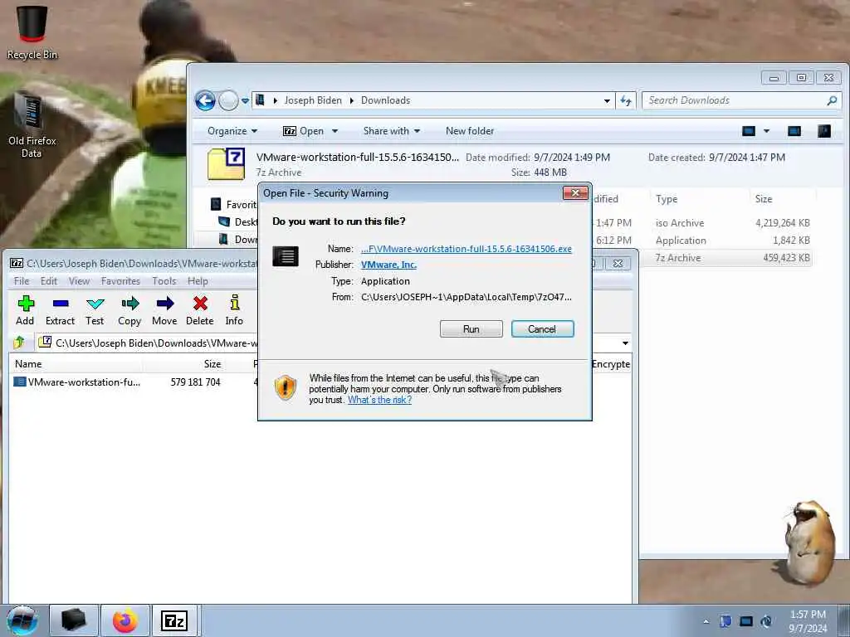
Task: Expand the Open button dropdown arrow
Action: tap(335, 131)
